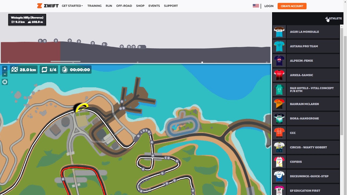Select the Cofidis jersey icon
This screenshot has height=195, width=347.
click(x=279, y=162)
